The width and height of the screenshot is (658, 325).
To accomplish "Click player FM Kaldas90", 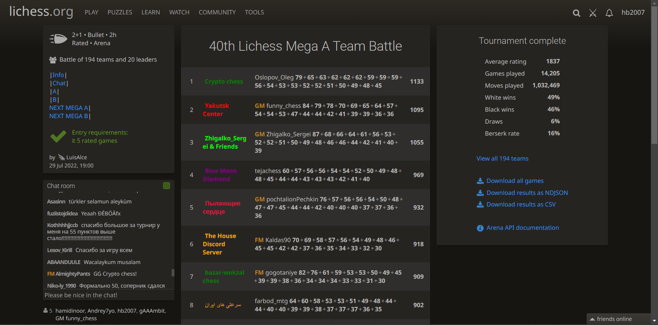I will click(273, 240).
